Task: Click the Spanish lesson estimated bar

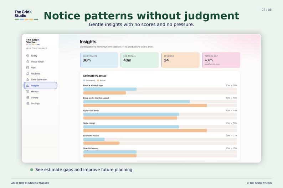Action: tap(110, 152)
